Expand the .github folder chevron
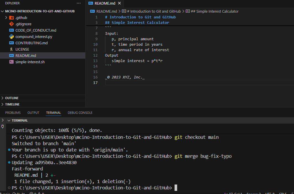The image size is (294, 194). click(x=6, y=18)
